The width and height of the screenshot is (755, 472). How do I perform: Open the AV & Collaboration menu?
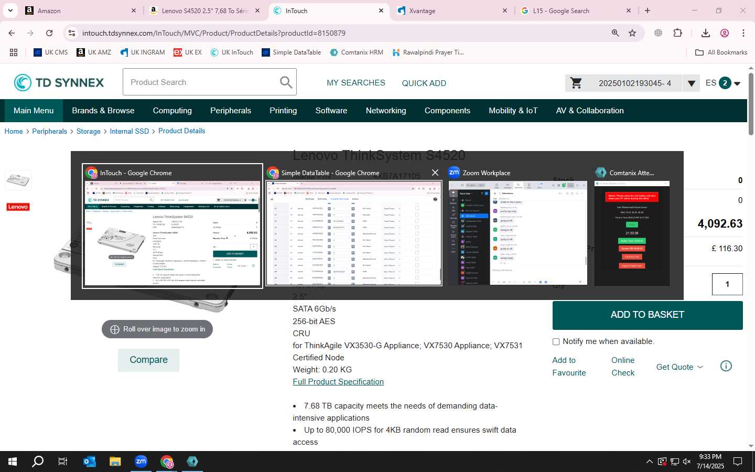[590, 111]
